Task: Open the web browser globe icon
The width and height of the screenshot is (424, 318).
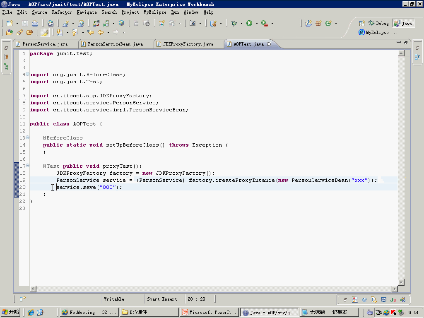Action: coord(121,23)
